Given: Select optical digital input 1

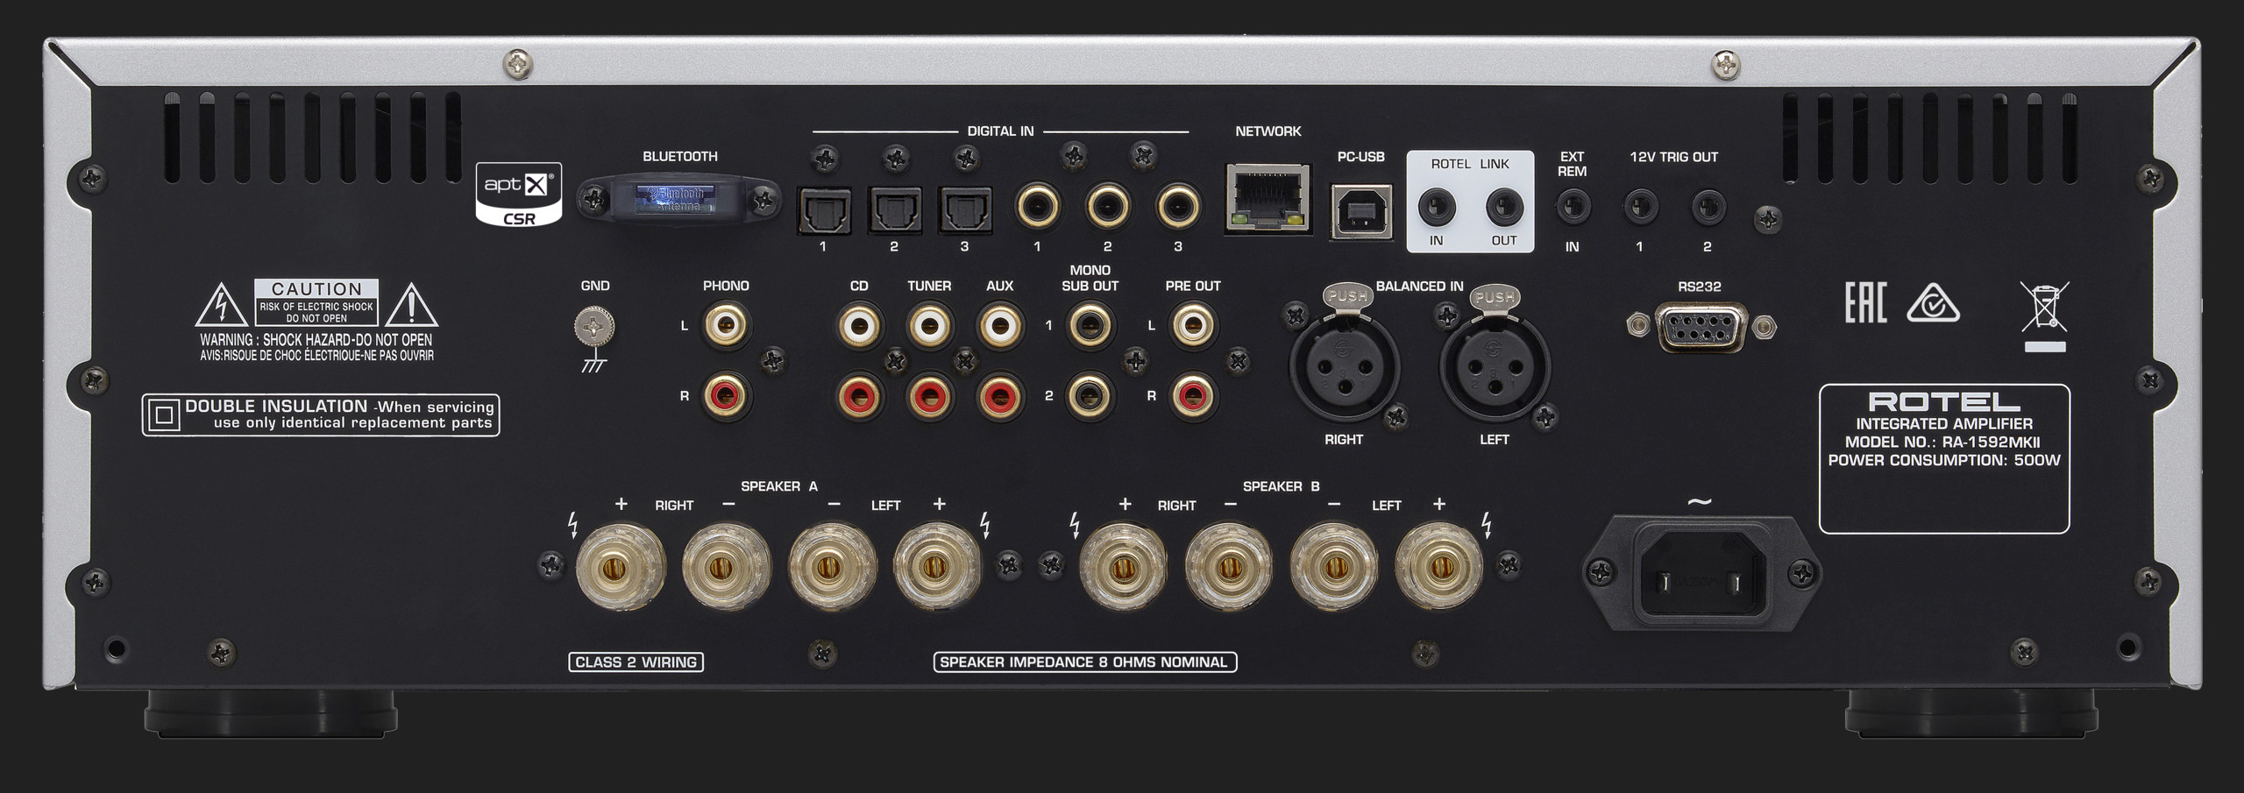Looking at the screenshot, I should pyautogui.click(x=822, y=210).
